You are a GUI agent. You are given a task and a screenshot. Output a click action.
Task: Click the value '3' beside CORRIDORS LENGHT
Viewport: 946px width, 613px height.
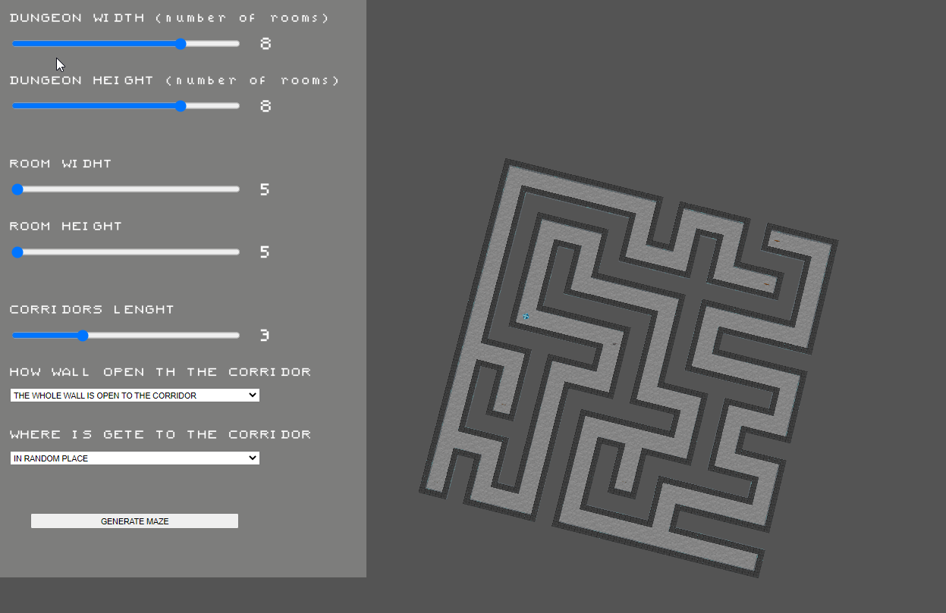coord(265,335)
